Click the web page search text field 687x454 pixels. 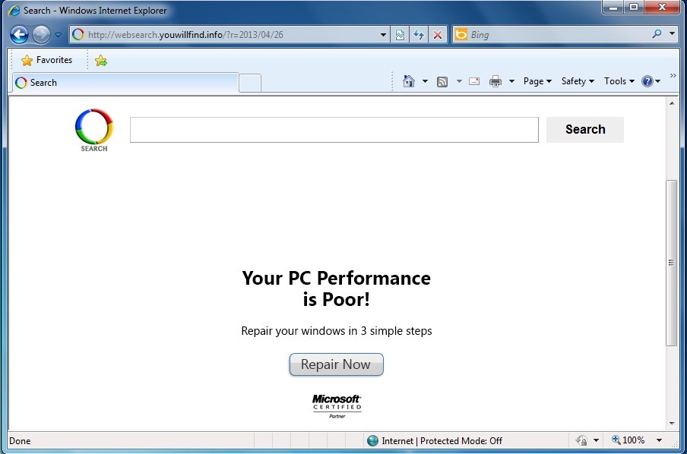click(x=334, y=130)
